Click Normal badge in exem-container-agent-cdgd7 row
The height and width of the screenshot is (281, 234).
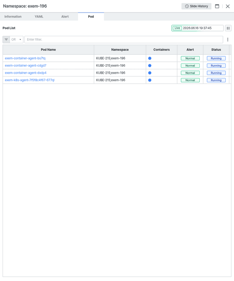point(190,65)
